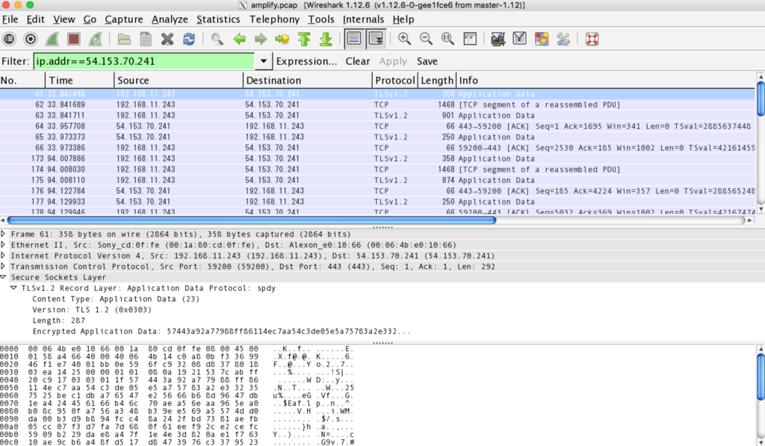Open coloring rules icon
The height and width of the screenshot is (446, 765).
click(x=541, y=39)
